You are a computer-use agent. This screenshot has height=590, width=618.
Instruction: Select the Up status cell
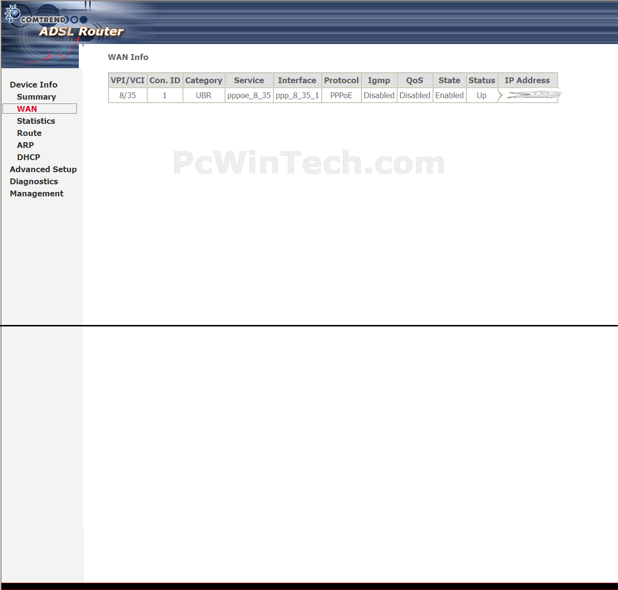(x=482, y=95)
